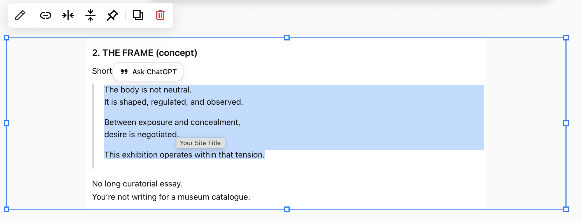Click the left-middle resize handle
Screen dimensions: 582x221
6,123
